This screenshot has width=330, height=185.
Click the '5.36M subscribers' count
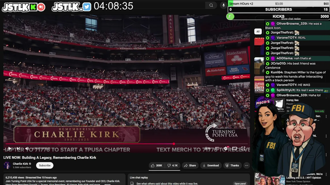pos(22,168)
